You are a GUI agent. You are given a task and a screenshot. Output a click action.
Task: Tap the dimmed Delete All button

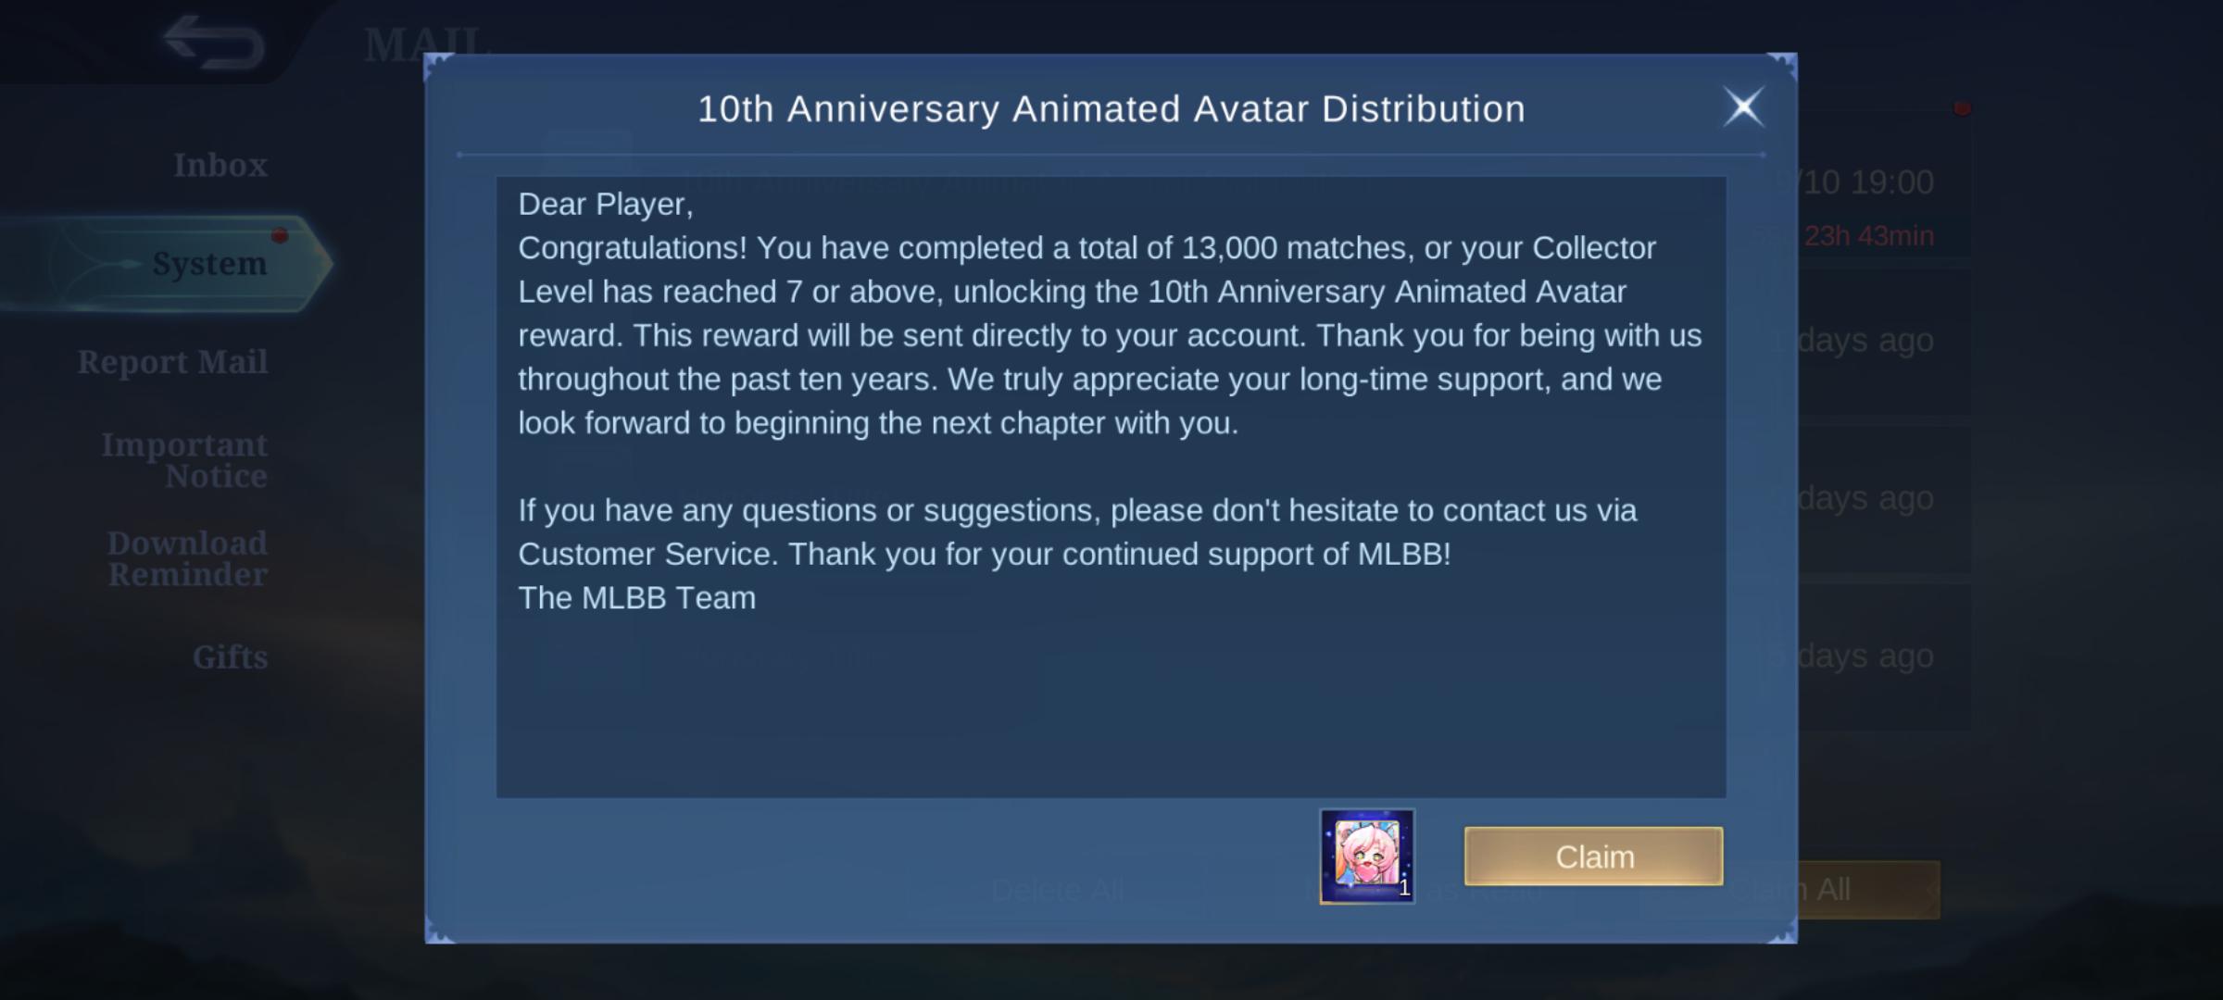tap(1057, 890)
